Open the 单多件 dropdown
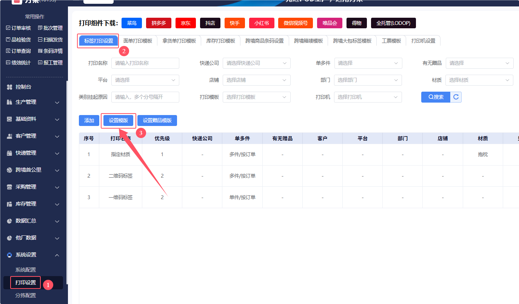The width and height of the screenshot is (519, 304). [368, 63]
